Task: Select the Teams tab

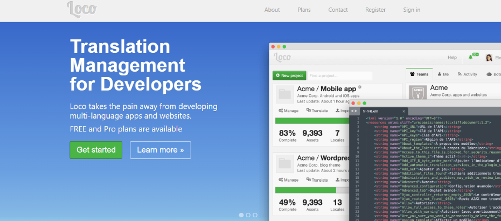Action: 420,74
